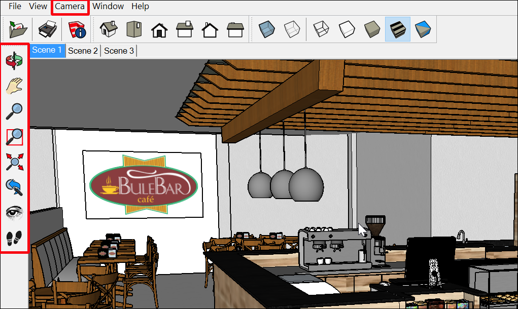Select the Print icon

[47, 29]
